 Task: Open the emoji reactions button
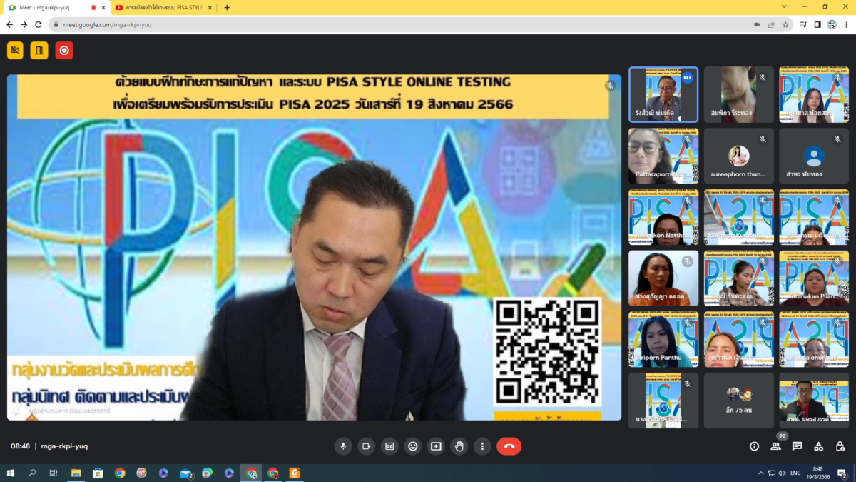412,446
